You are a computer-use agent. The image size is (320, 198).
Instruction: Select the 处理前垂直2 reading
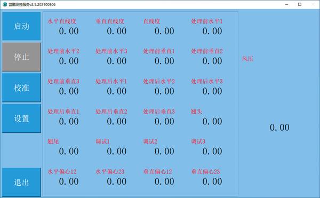(212, 61)
